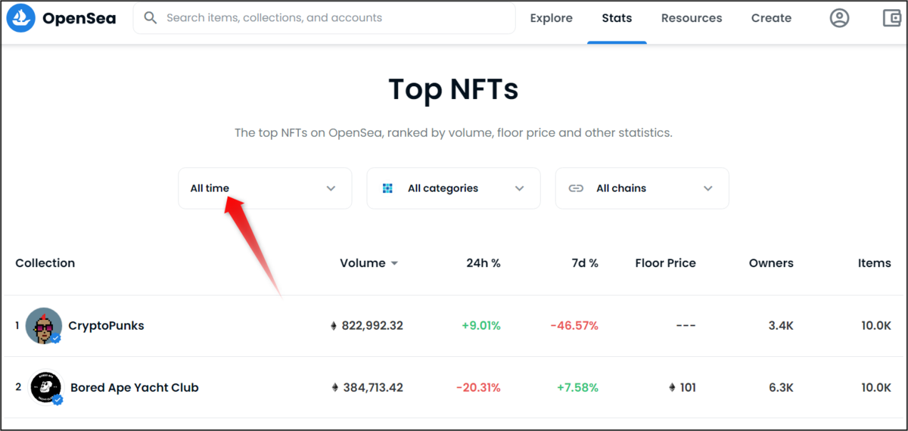Click the +9.01% 24h value
908x431 pixels.
481,326
